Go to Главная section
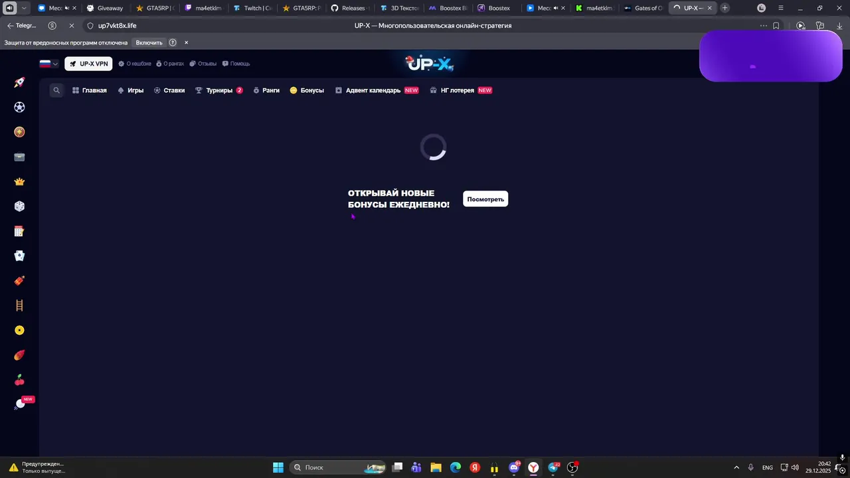 click(89, 90)
